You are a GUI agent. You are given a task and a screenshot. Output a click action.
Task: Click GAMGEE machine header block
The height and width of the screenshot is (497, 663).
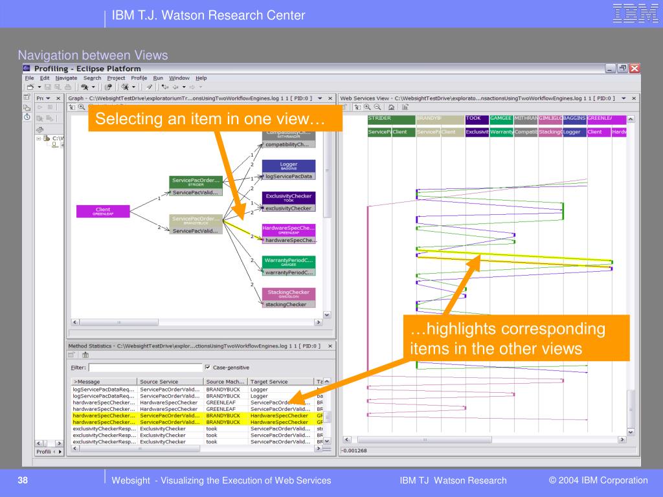(x=502, y=119)
